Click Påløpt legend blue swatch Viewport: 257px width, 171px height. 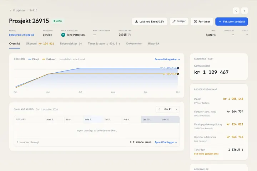tap(30, 59)
